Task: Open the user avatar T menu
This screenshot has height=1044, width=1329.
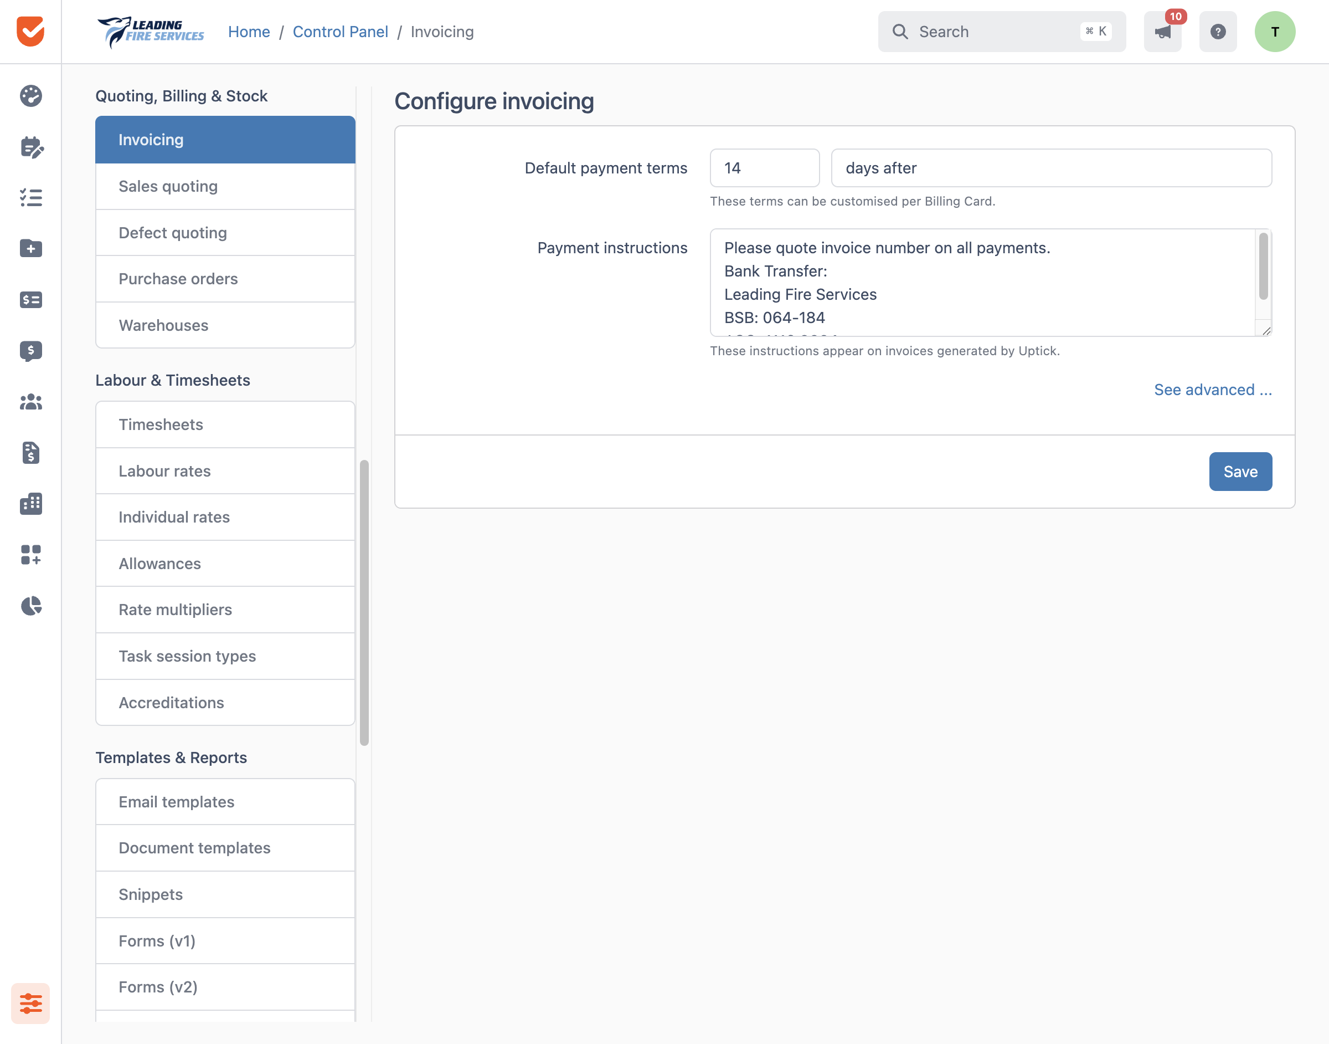Action: pyautogui.click(x=1275, y=31)
